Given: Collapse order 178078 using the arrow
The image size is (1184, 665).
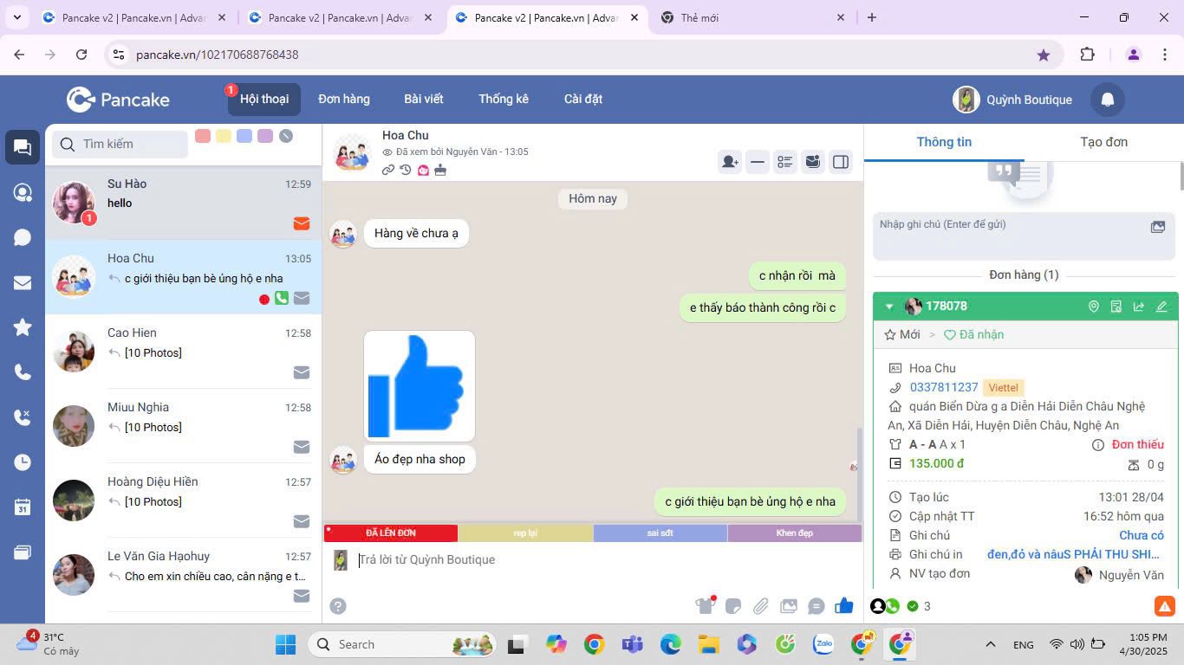Looking at the screenshot, I should (x=889, y=307).
